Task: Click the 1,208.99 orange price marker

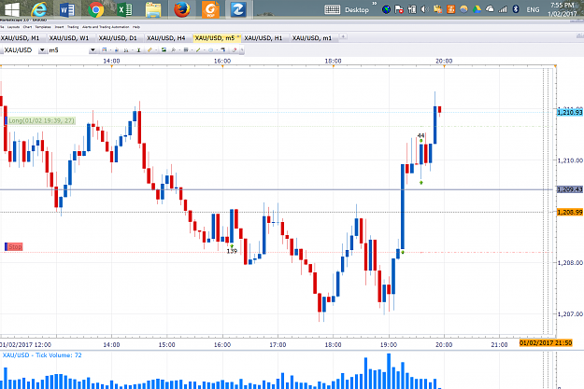Action: point(570,212)
